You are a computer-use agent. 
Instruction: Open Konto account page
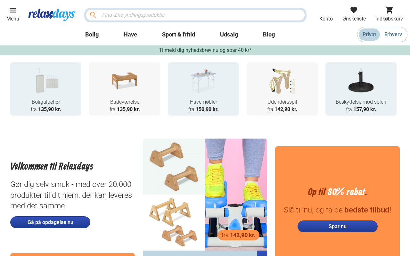[x=326, y=19]
